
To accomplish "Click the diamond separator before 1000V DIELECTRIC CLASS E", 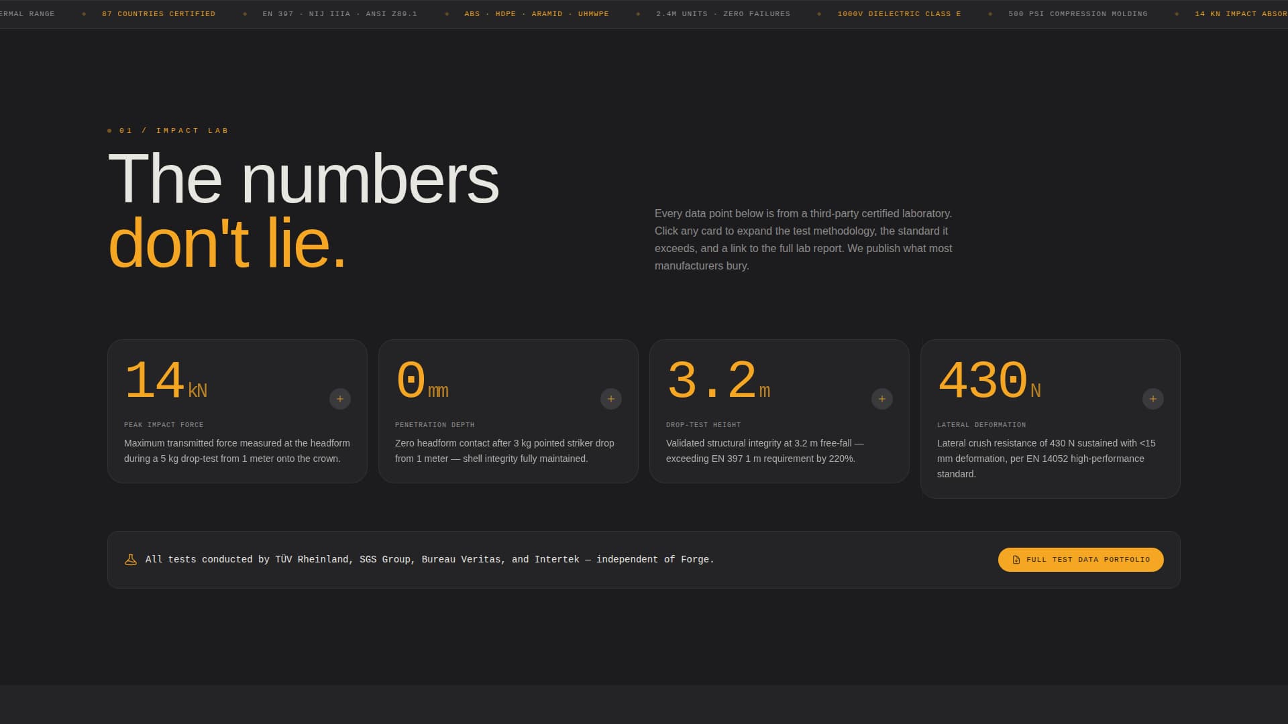I will (x=818, y=13).
